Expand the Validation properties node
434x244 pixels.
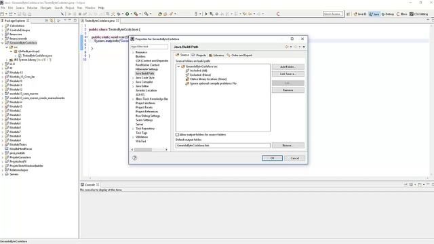point(133,137)
